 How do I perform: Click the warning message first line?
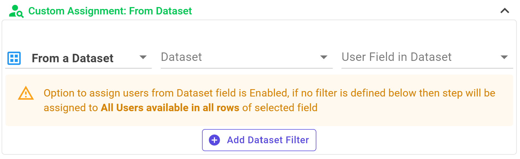click(x=269, y=93)
